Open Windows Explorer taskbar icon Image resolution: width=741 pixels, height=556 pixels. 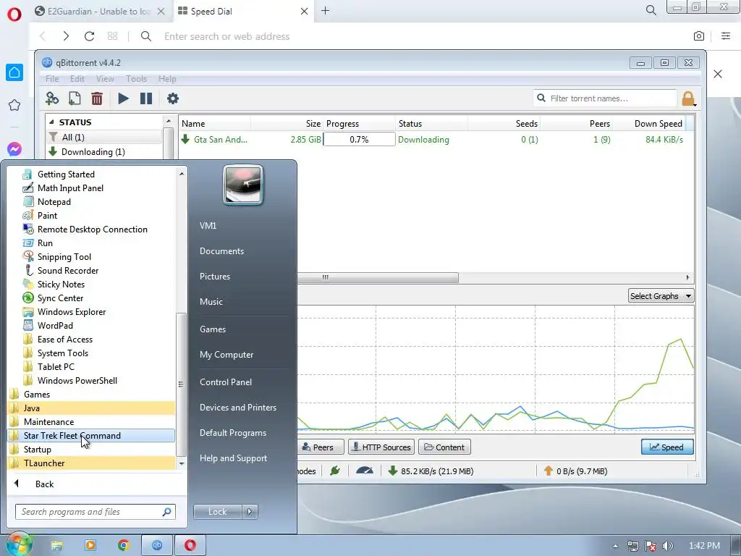pos(56,545)
